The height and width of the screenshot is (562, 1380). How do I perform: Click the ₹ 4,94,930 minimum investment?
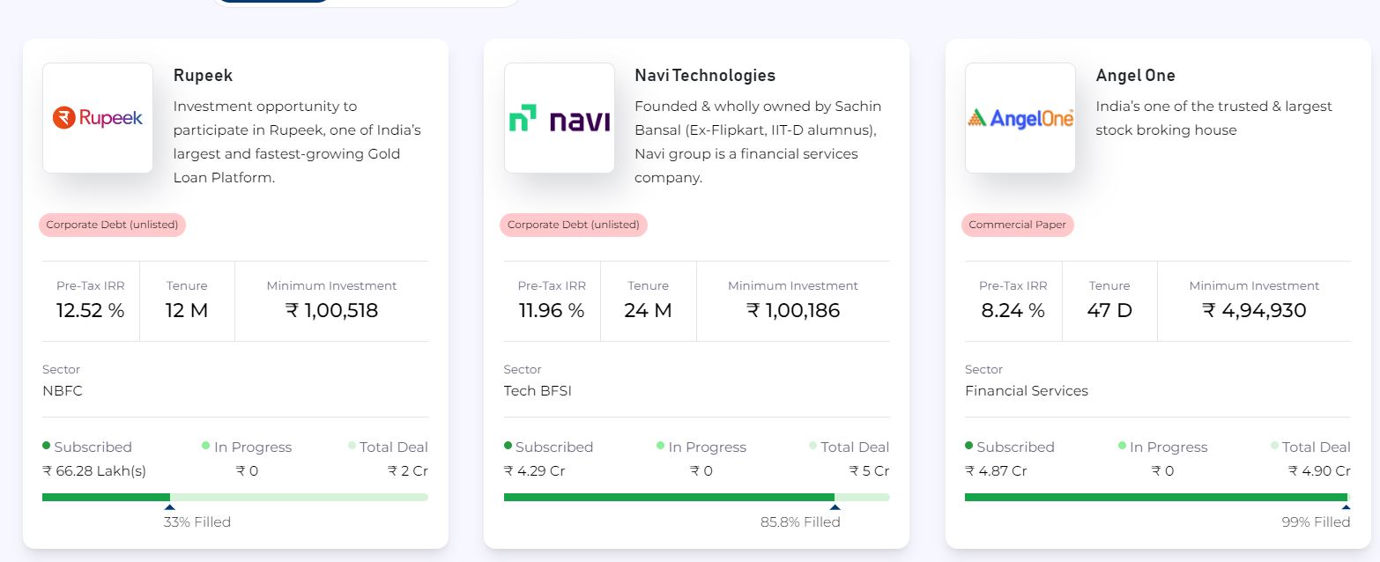[x=1255, y=310]
